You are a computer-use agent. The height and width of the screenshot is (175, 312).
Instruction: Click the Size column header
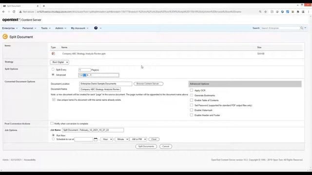(x=259, y=48)
